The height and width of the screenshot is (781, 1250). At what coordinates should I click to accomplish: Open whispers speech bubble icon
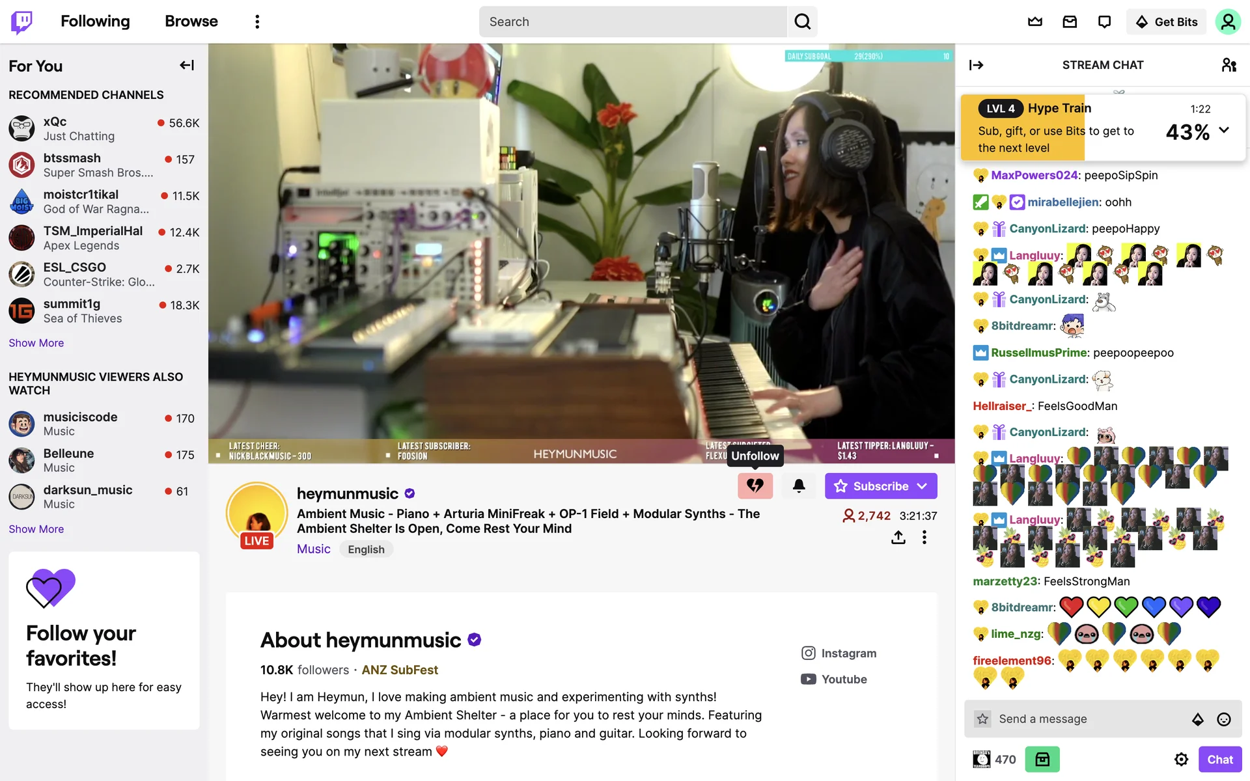pyautogui.click(x=1104, y=21)
